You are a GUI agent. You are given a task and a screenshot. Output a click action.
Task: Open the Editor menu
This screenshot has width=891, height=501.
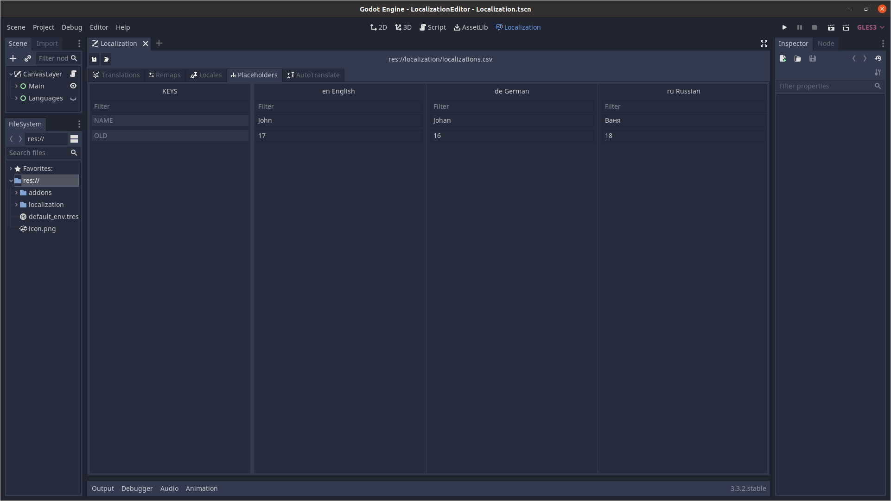coord(99,27)
